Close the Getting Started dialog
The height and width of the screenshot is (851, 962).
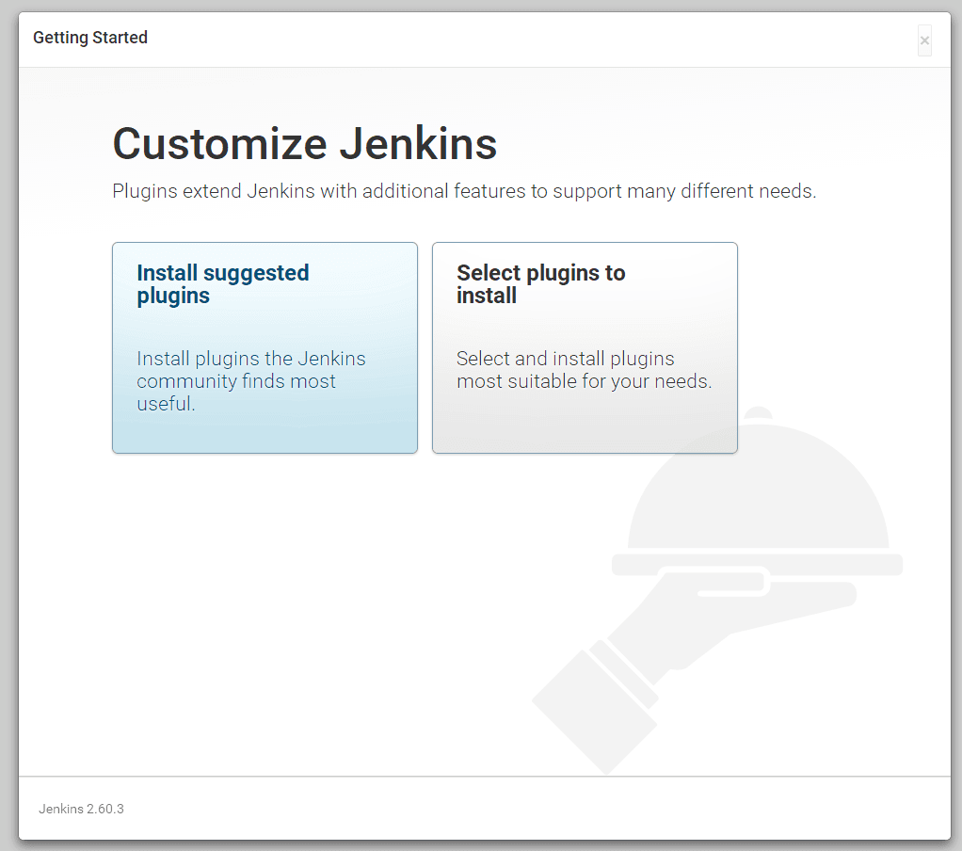(x=924, y=40)
